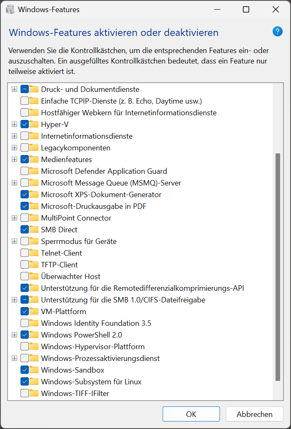The width and height of the screenshot is (291, 429).
Task: Uncheck the SMB Direct checkbox
Action: 25,230
